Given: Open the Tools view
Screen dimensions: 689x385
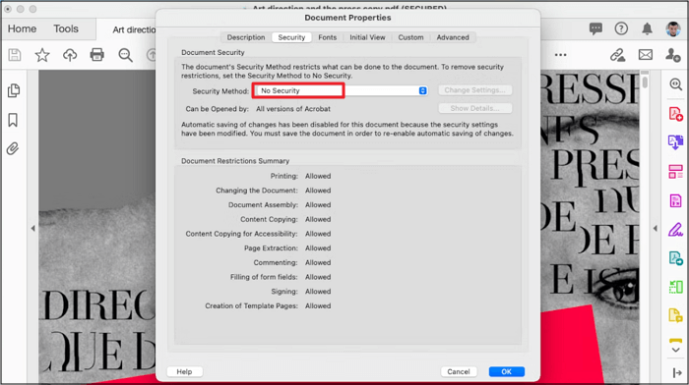Looking at the screenshot, I should pyautogui.click(x=66, y=28).
